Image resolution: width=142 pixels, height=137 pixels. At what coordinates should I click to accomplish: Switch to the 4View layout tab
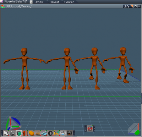[x=39, y=2]
